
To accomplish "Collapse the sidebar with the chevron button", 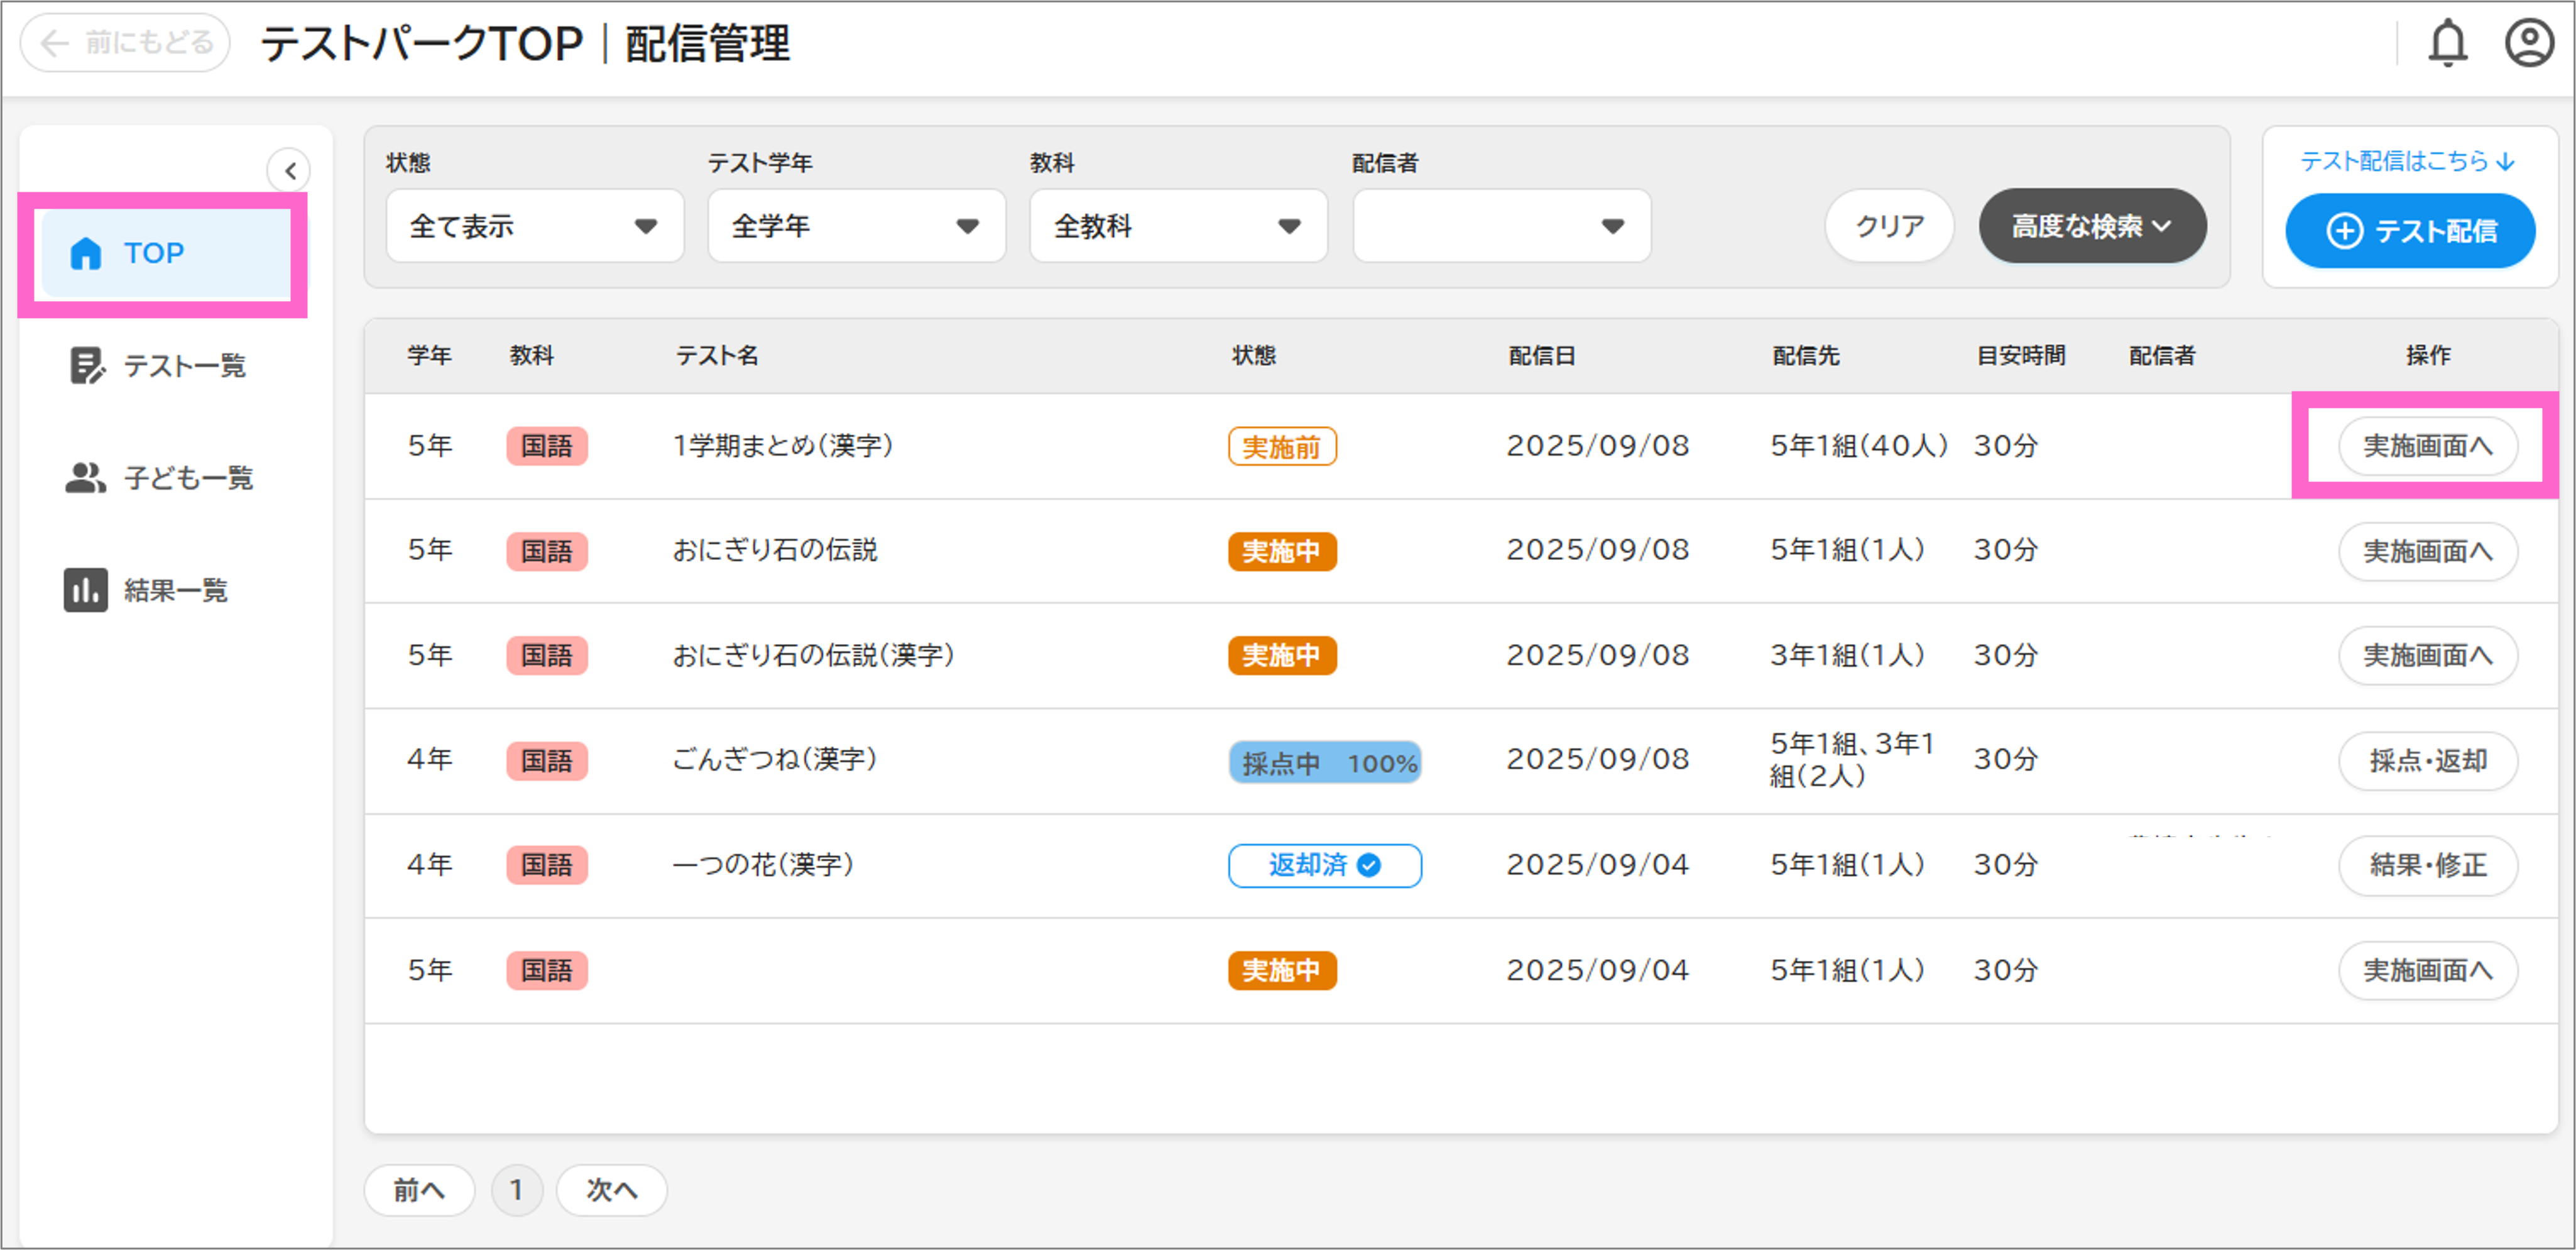I will [x=289, y=170].
